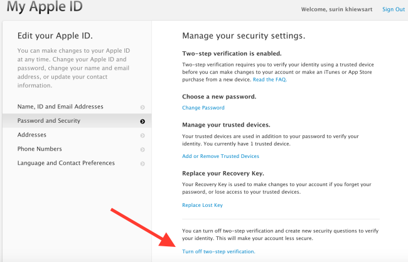
Task: Click arrow icon next to Addresses
Action: [142, 135]
